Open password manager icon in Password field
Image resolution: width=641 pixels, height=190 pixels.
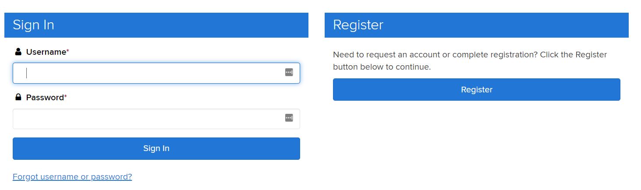click(x=289, y=118)
